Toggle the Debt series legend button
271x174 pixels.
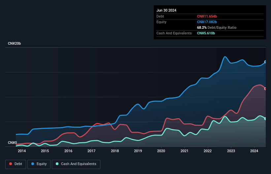16,164
